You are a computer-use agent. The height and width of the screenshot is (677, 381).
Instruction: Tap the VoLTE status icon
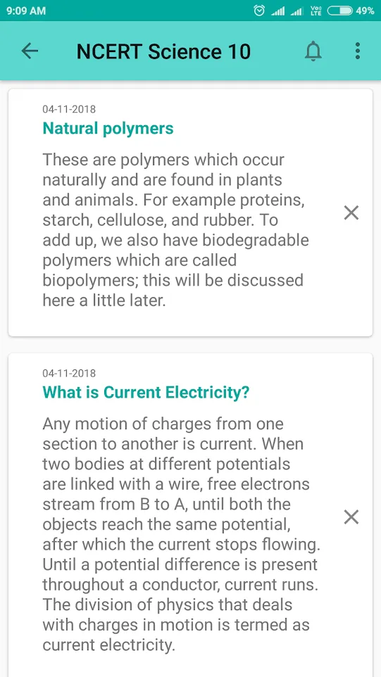coord(316,11)
